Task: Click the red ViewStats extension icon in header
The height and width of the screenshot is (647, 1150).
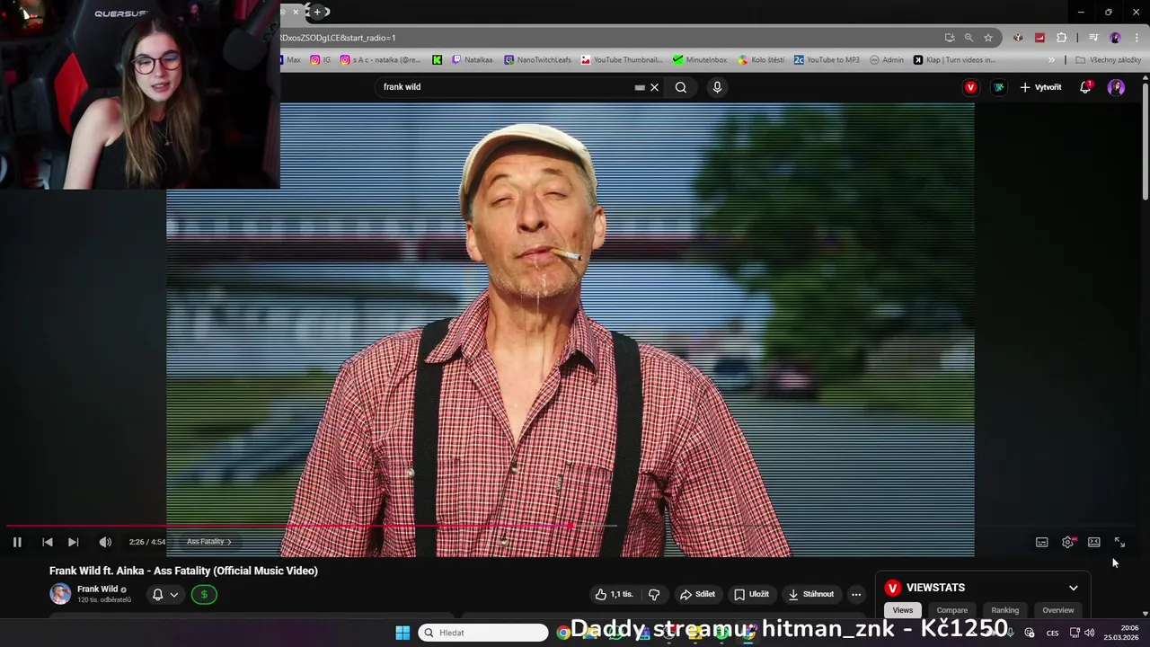Action: (970, 87)
